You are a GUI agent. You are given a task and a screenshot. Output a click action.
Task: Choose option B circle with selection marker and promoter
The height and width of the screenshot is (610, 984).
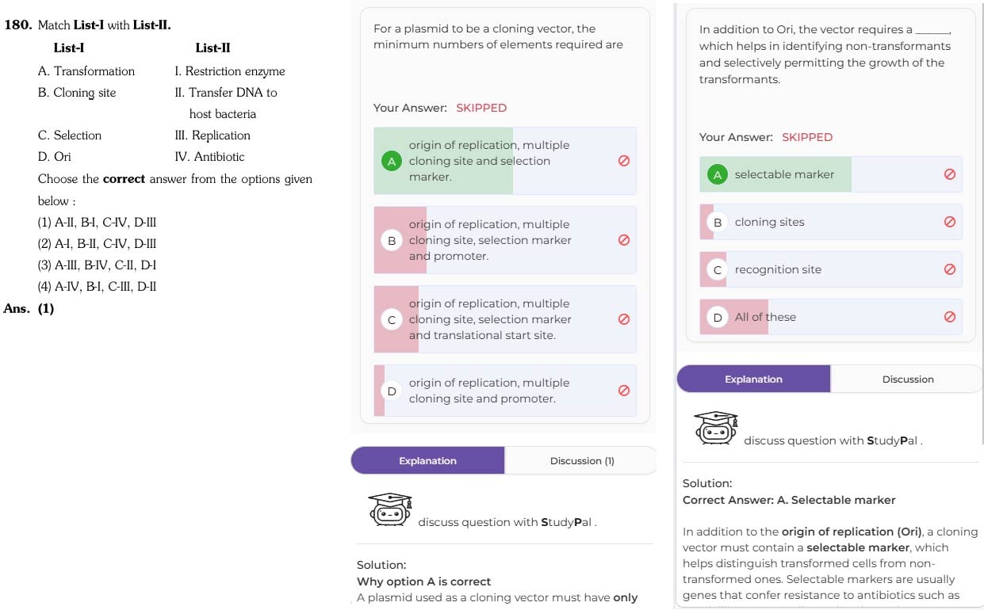click(392, 241)
